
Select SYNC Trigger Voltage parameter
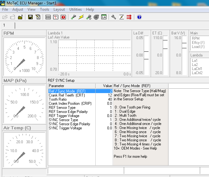(65, 128)
